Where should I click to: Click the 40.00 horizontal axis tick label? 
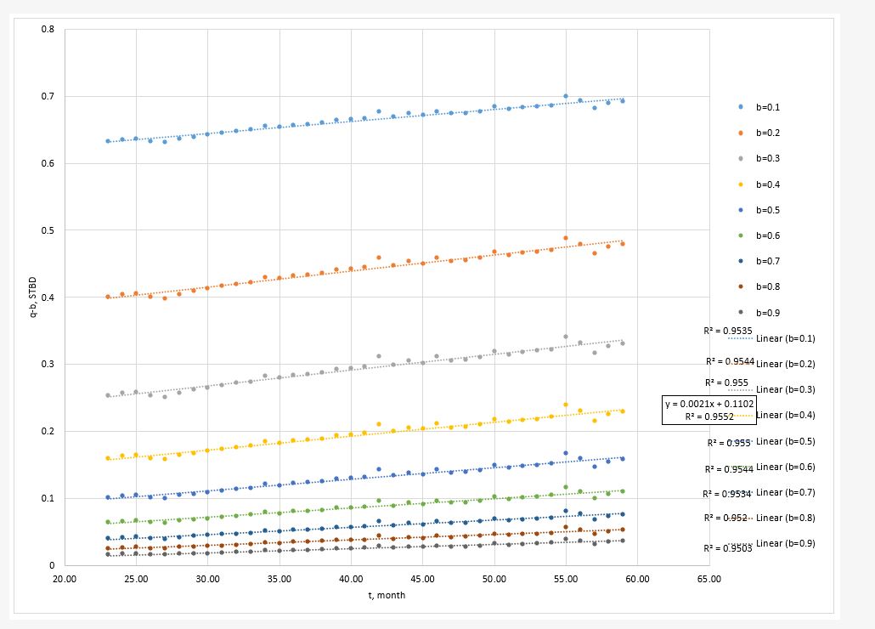point(351,579)
